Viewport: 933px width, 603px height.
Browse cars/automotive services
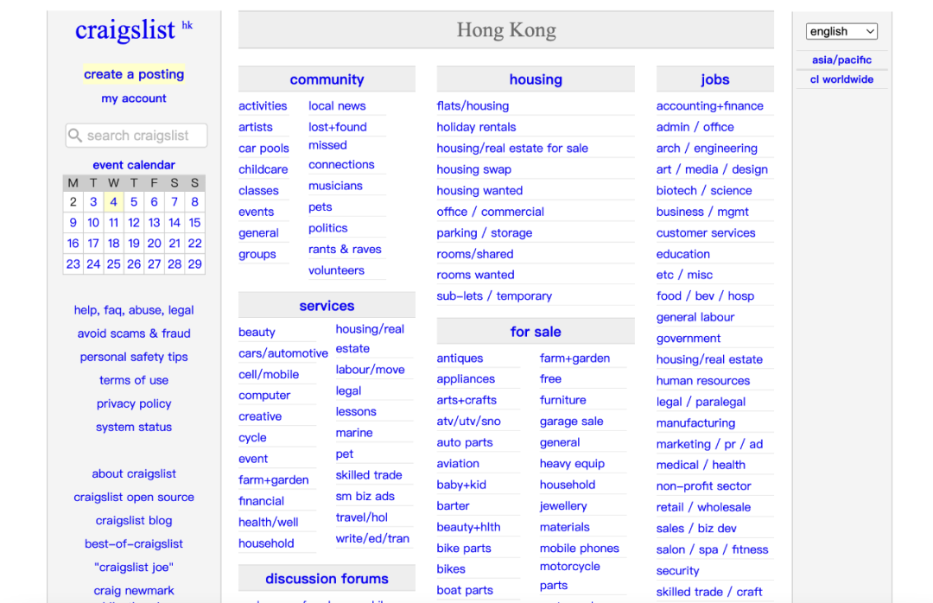coord(283,353)
